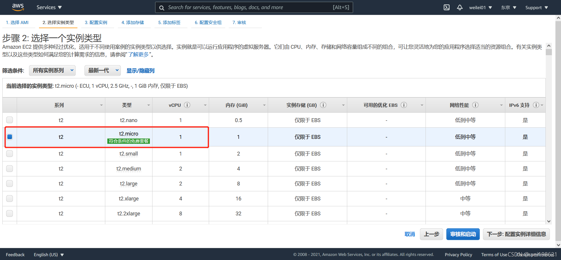Viewport: 561px width, 260px height.
Task: Click the 取消 link
Action: coord(410,234)
